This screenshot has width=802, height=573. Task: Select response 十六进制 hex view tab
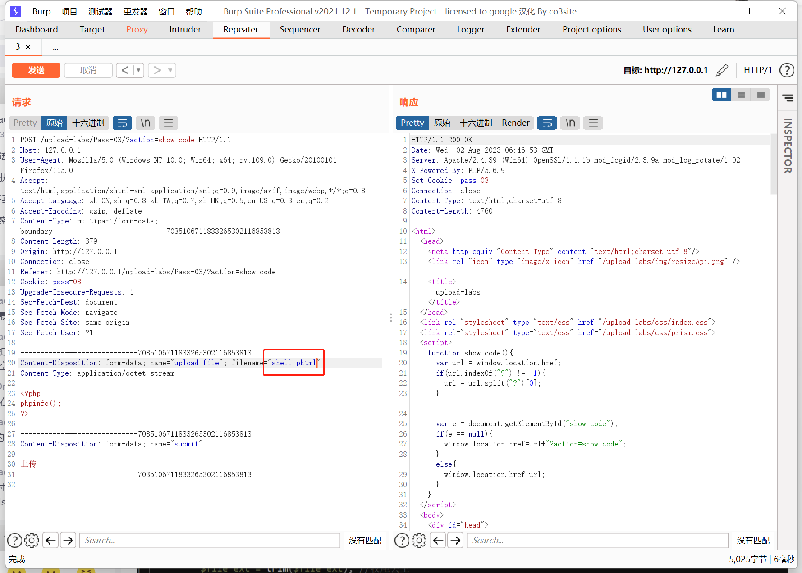click(476, 123)
